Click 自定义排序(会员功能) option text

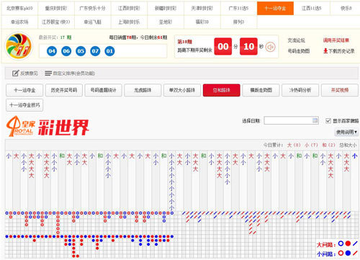click(74, 73)
